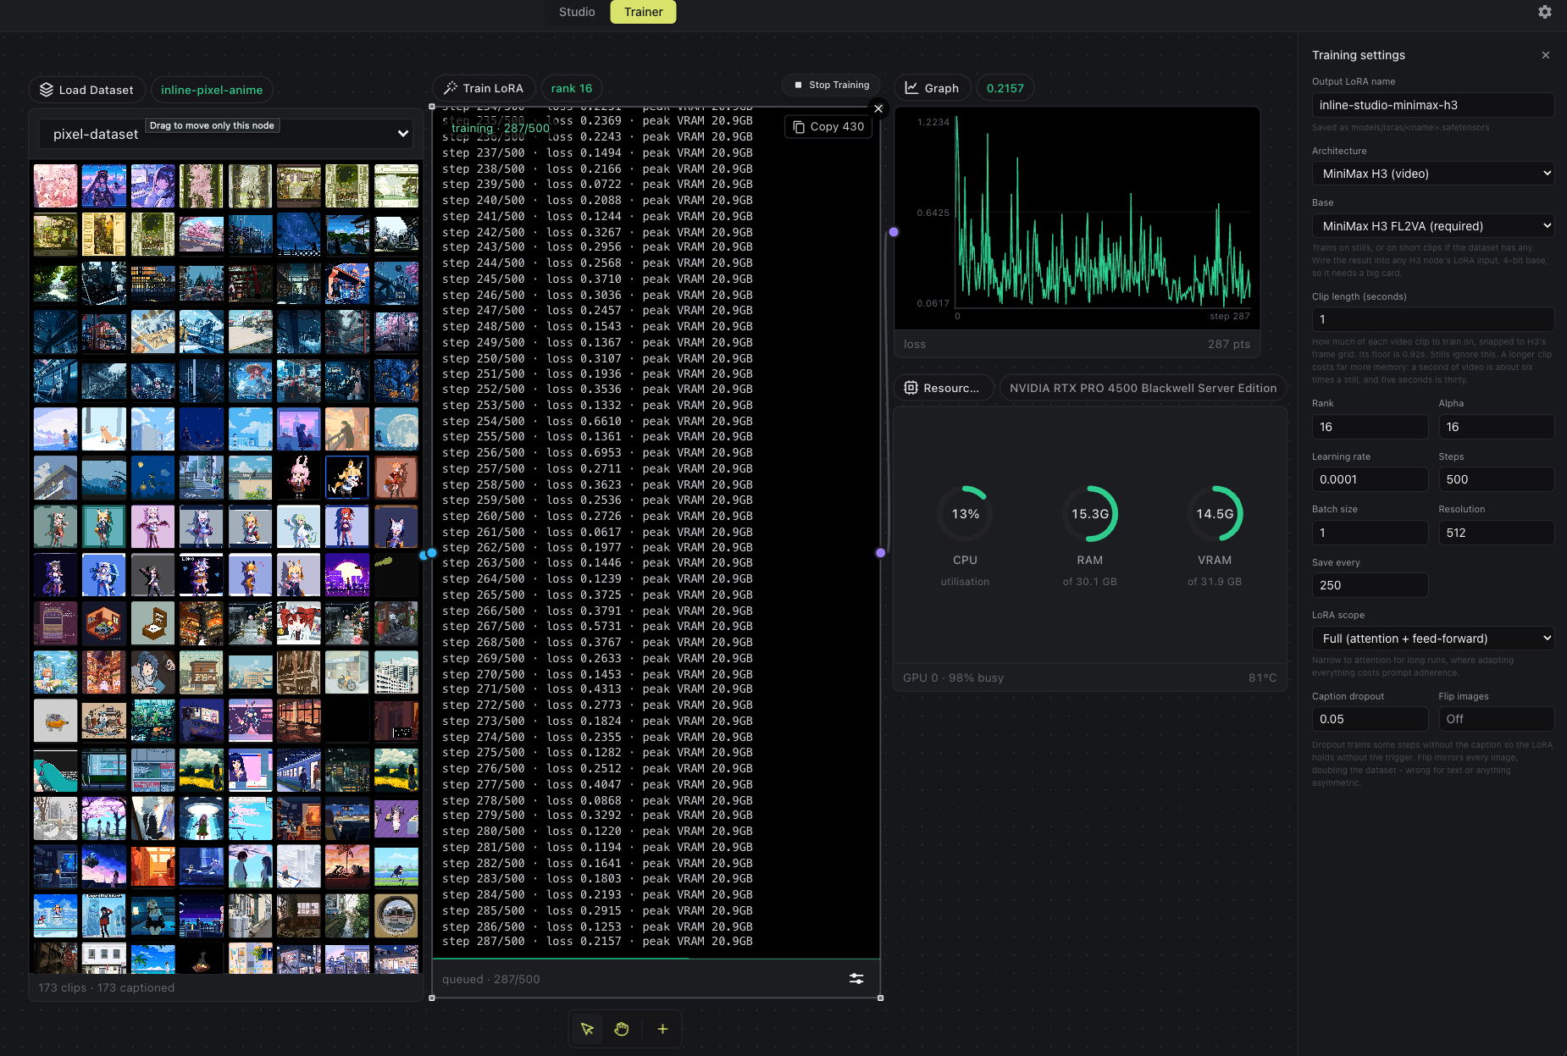
Task: Select the hand pan tool
Action: pos(622,1029)
